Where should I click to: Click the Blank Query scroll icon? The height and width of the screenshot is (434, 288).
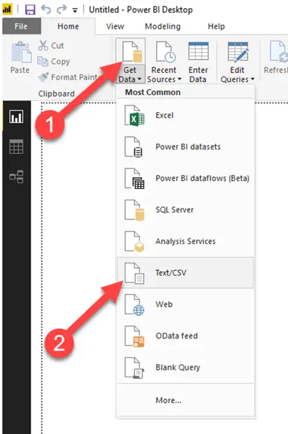click(134, 368)
